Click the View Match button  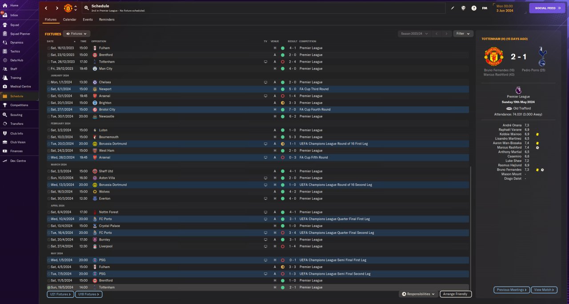pos(543,290)
